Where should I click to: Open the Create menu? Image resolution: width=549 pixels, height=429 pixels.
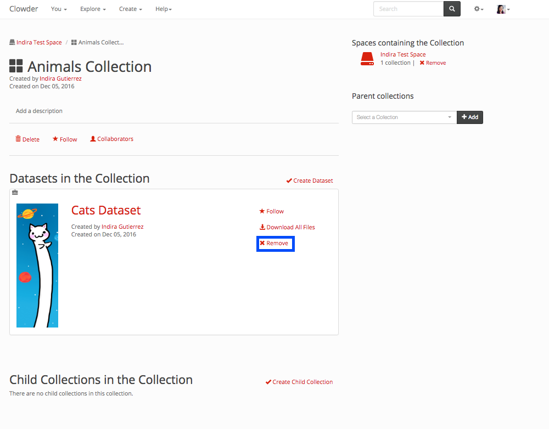click(130, 9)
